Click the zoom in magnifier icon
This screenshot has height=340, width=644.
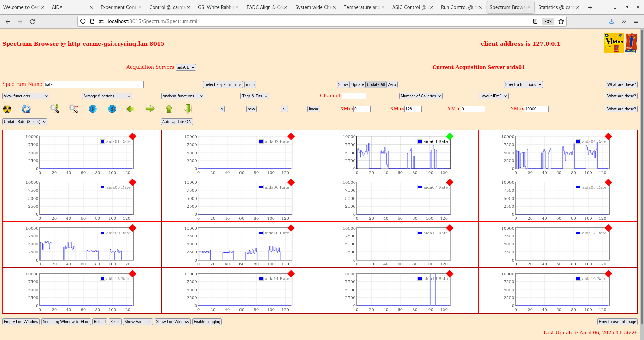pyautogui.click(x=55, y=109)
